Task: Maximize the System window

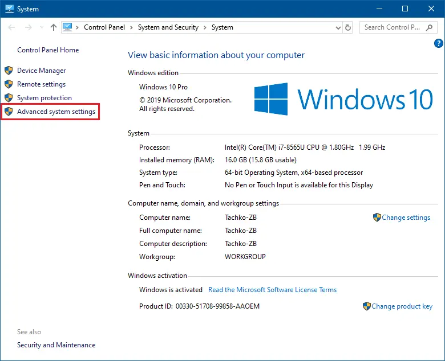Action: pyautogui.click(x=405, y=9)
